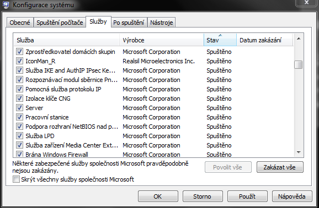
Task: Close the Konfigurace systému window
Action: (x=307, y=3)
